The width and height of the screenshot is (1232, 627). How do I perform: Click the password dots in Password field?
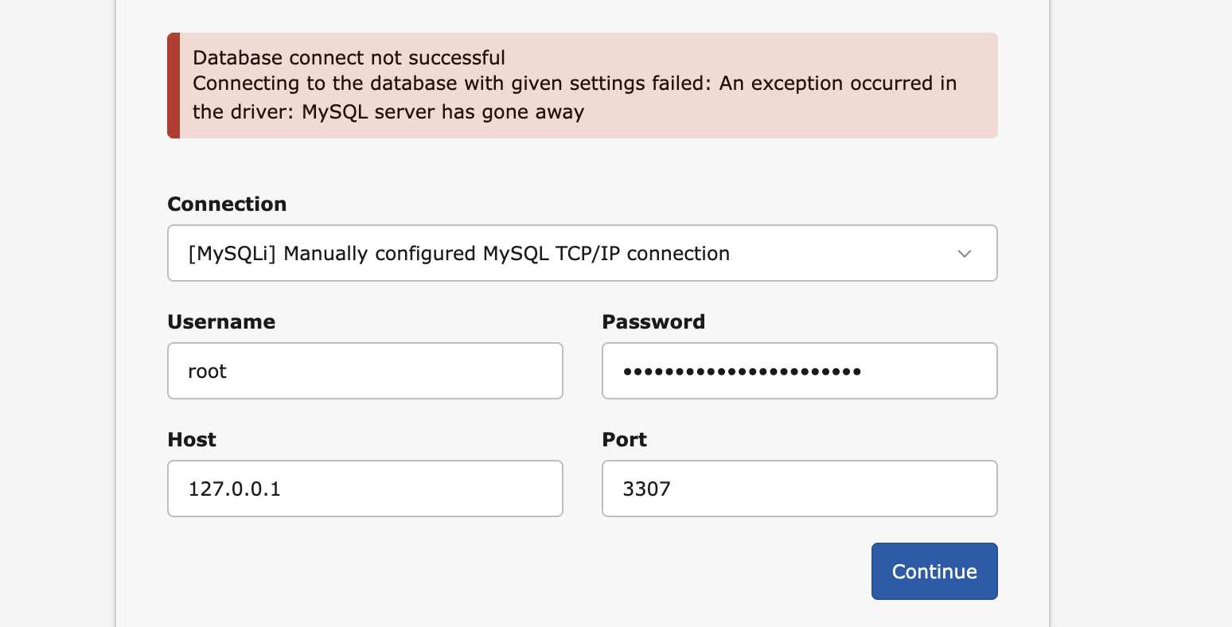pos(742,372)
